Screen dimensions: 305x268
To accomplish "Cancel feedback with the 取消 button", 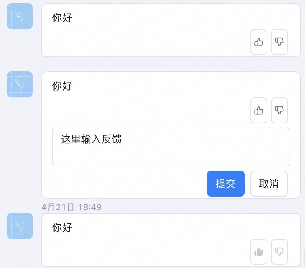I will tap(269, 184).
